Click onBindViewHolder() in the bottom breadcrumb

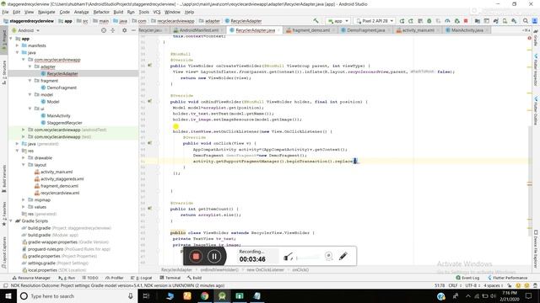(219, 269)
